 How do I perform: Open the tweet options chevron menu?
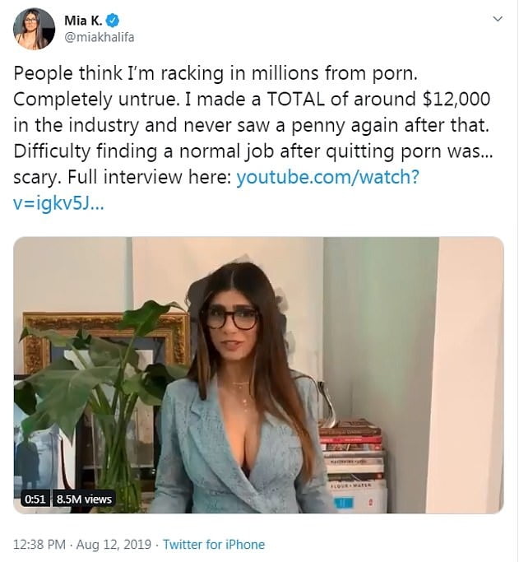(497, 18)
